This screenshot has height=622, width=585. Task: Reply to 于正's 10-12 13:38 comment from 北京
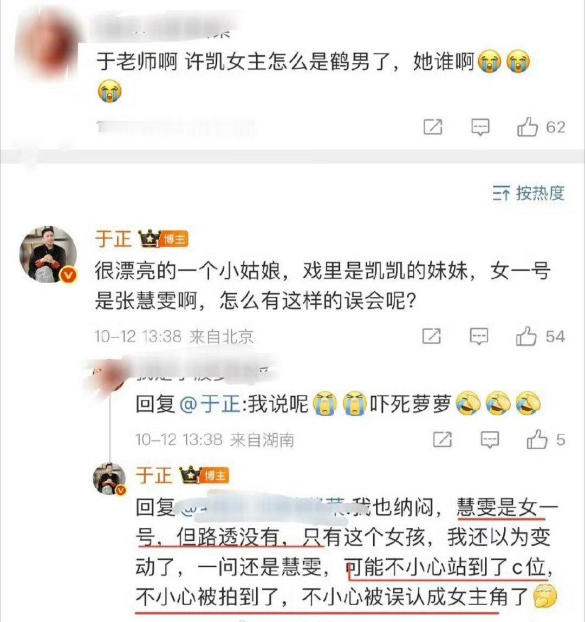(x=479, y=336)
